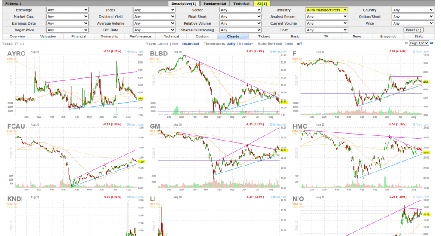The image size is (441, 236).
Task: Select the Charts view tab
Action: pyautogui.click(x=233, y=37)
